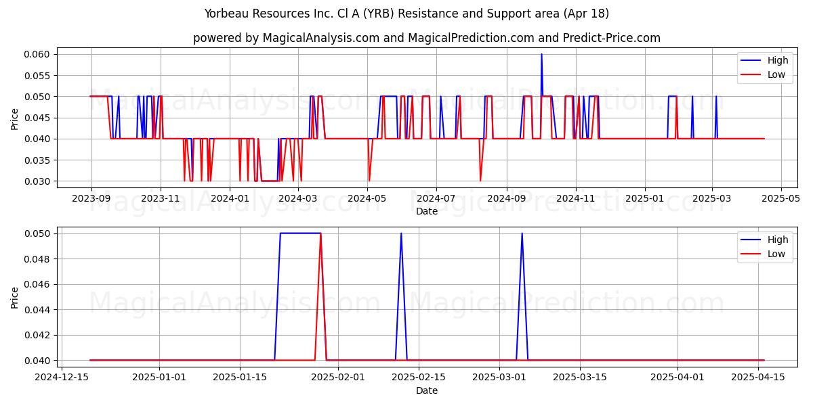Click the 0.060 peak on top chart
813x406 pixels.
541,55
